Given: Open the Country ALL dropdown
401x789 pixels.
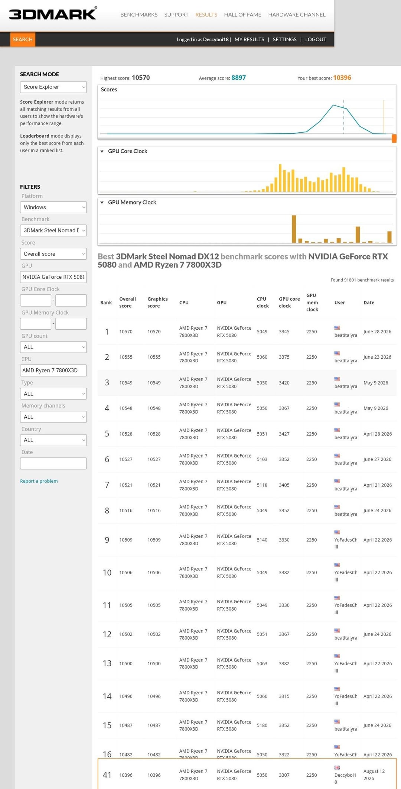Looking at the screenshot, I should (x=53, y=440).
